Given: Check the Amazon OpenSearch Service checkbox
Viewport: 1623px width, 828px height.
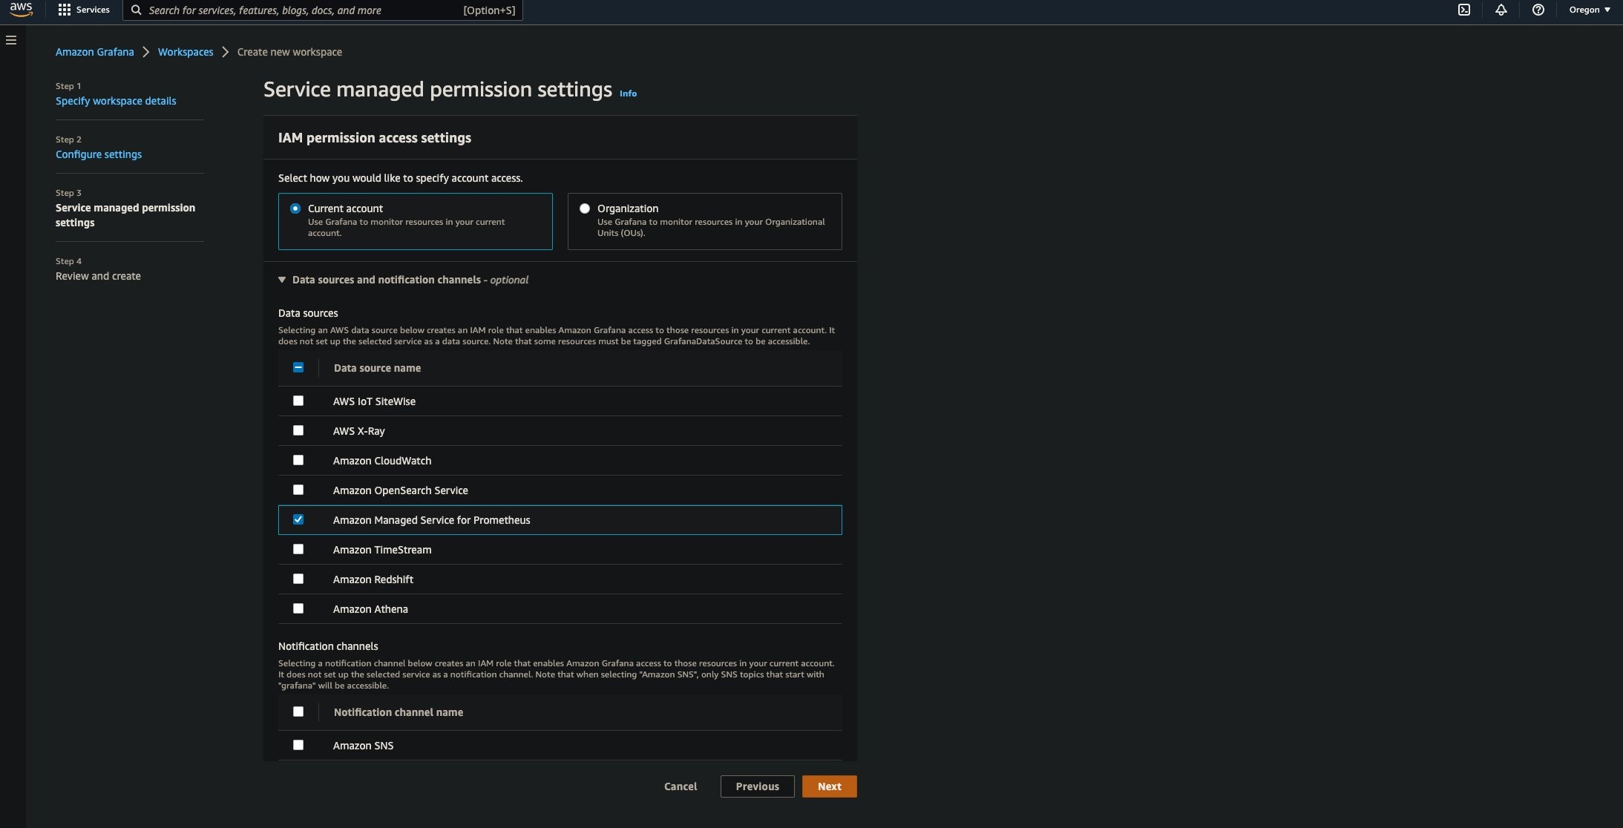Looking at the screenshot, I should 298,490.
